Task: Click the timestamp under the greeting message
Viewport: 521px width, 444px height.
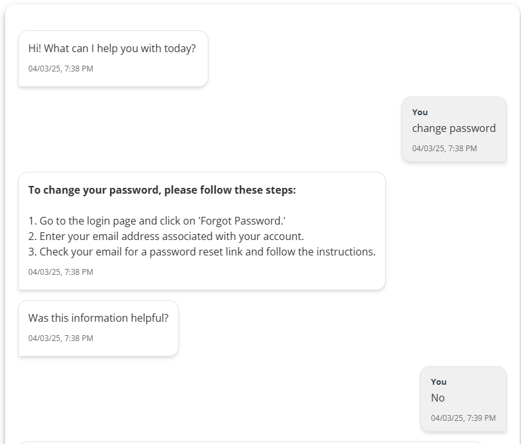Action: (60, 69)
